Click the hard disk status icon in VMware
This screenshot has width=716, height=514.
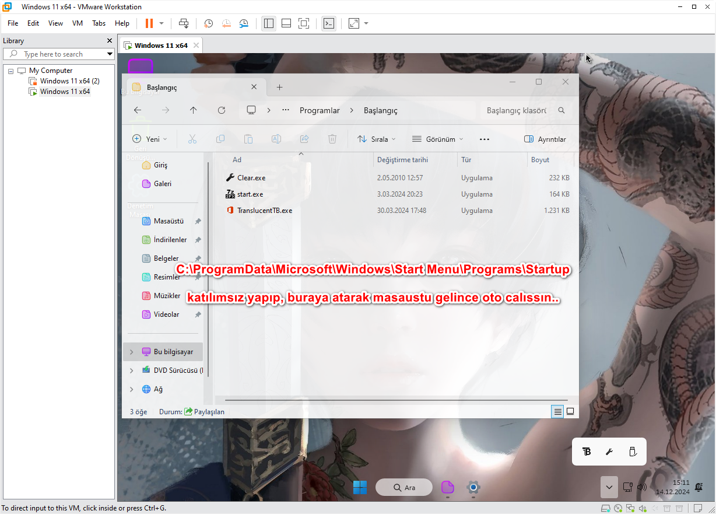coord(606,508)
